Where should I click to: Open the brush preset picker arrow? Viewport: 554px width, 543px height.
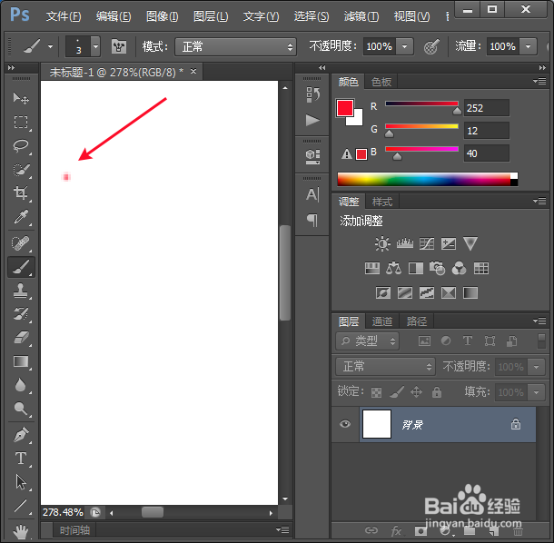pyautogui.click(x=95, y=46)
